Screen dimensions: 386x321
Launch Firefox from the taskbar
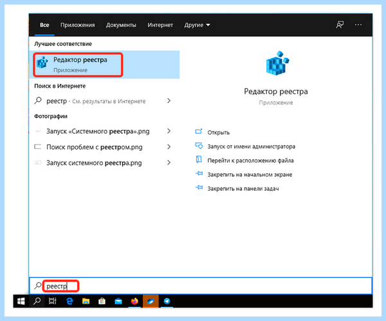click(x=134, y=301)
